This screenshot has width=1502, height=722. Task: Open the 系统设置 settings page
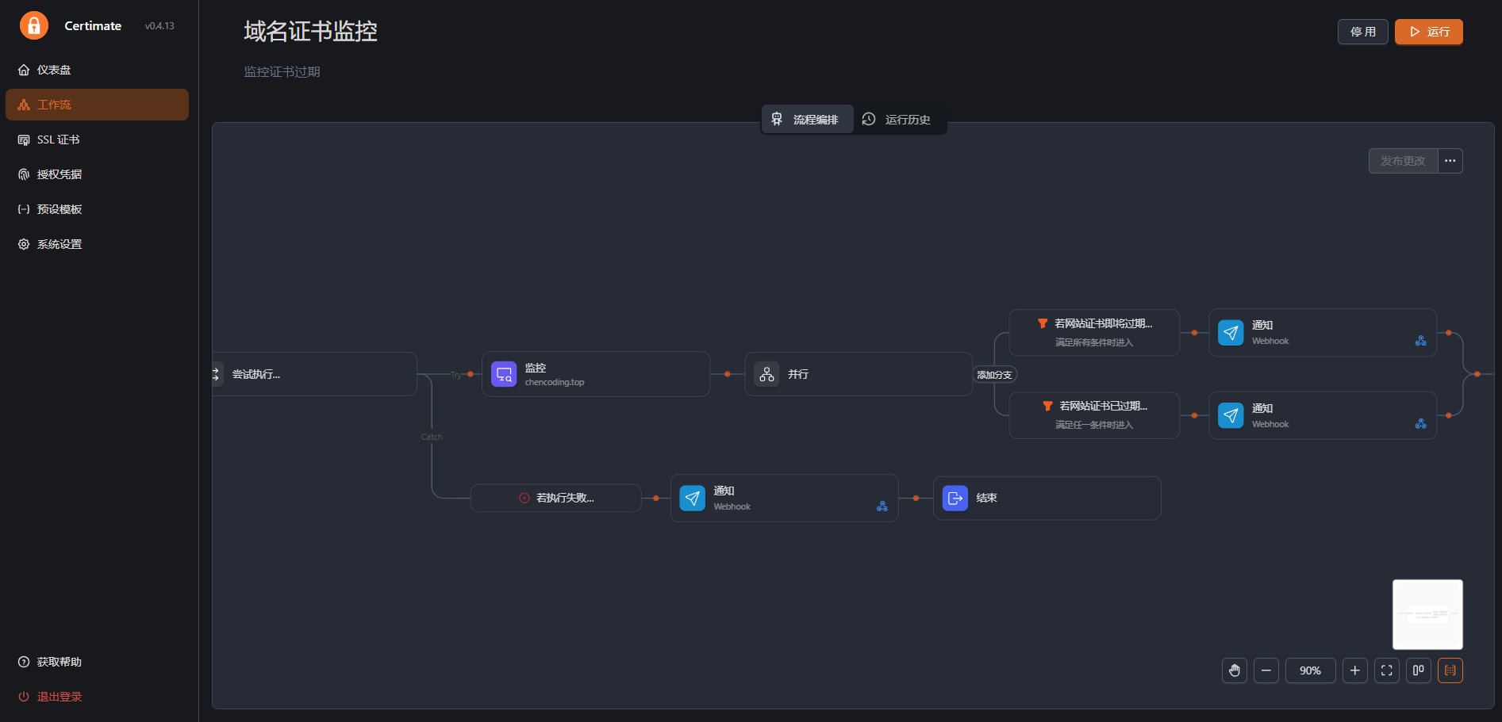pyautogui.click(x=59, y=244)
